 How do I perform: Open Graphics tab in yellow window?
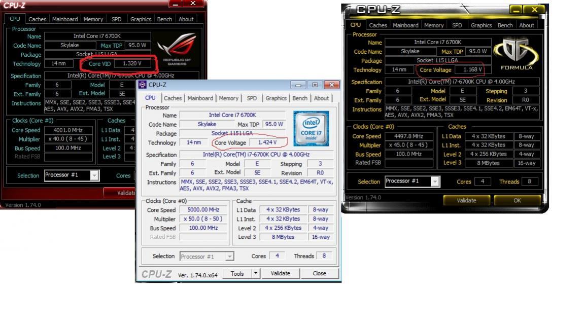481,25
